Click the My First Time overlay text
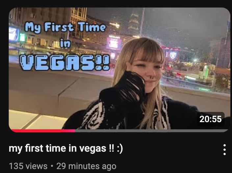The height and width of the screenshot is (173, 232). coord(65,27)
